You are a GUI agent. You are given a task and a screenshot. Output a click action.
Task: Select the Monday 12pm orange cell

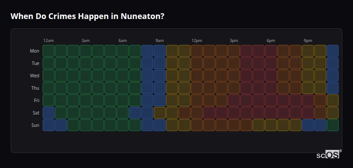197,51
